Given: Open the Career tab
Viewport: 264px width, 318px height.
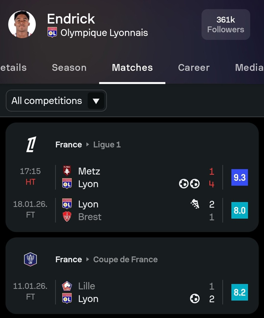Looking at the screenshot, I should coord(194,67).
